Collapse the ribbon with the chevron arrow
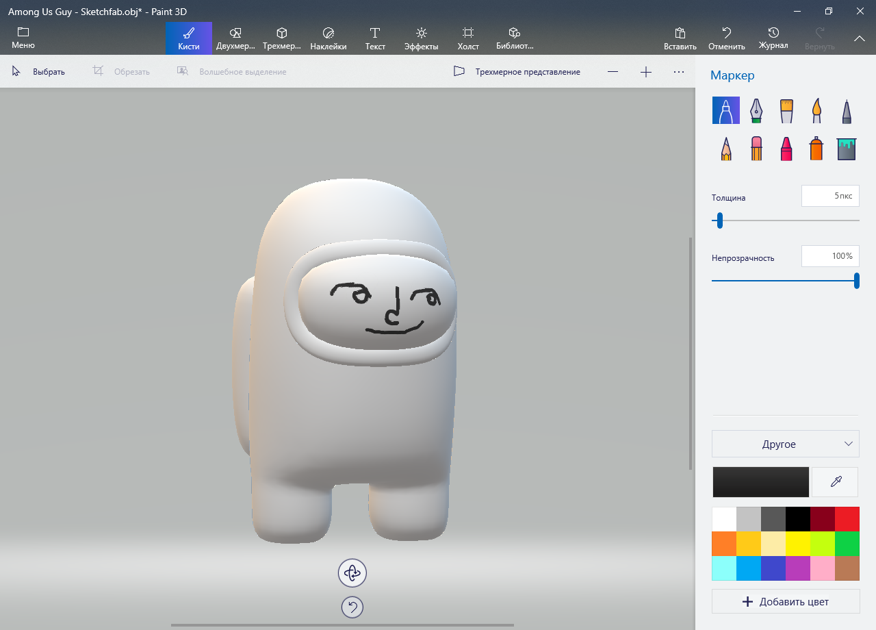The height and width of the screenshot is (630, 876). coord(860,39)
